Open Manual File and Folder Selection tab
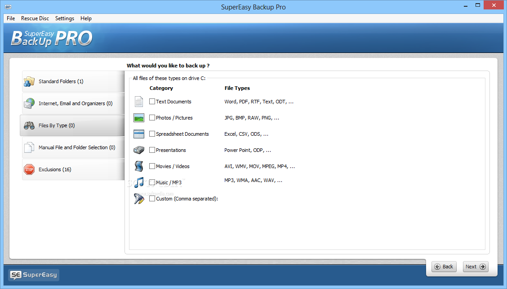Screen dimensions: 507x289 coord(73,147)
